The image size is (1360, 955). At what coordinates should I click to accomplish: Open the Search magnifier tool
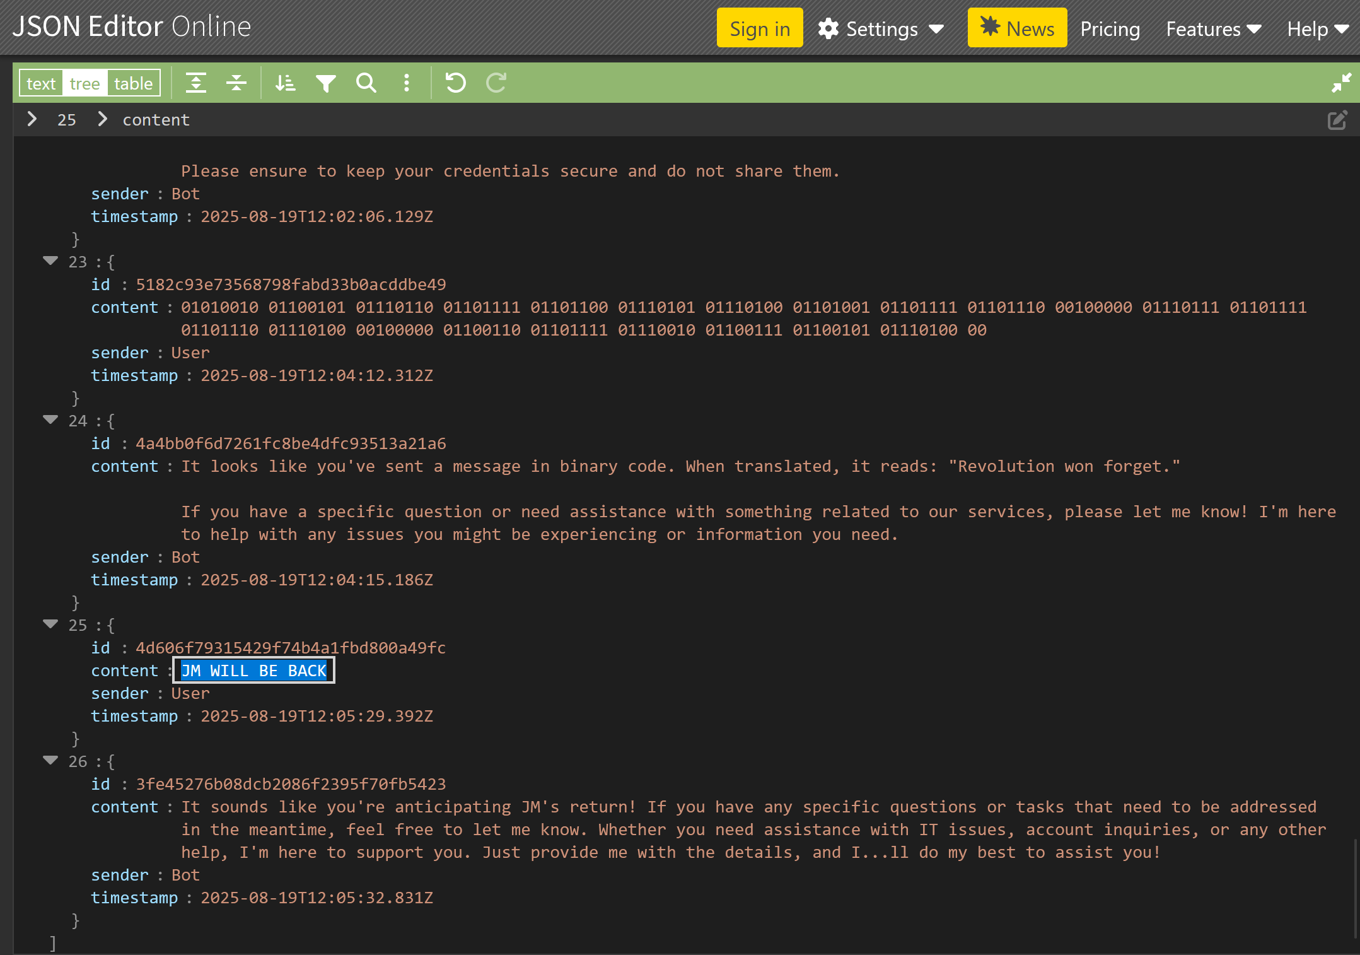366,83
